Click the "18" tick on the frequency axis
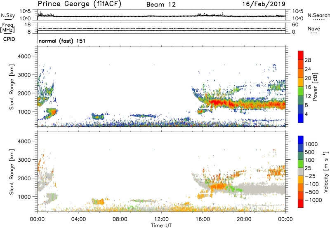330x228 pixels. (x=28, y=25)
